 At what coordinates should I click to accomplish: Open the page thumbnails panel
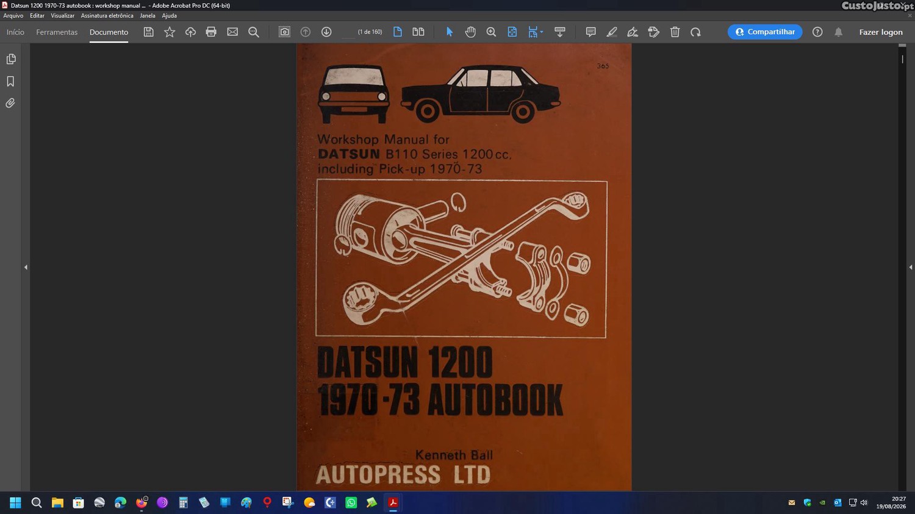[x=10, y=59]
